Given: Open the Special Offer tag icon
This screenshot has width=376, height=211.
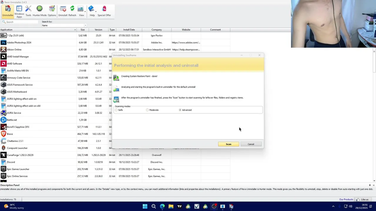Looking at the screenshot, I should click(x=104, y=9).
